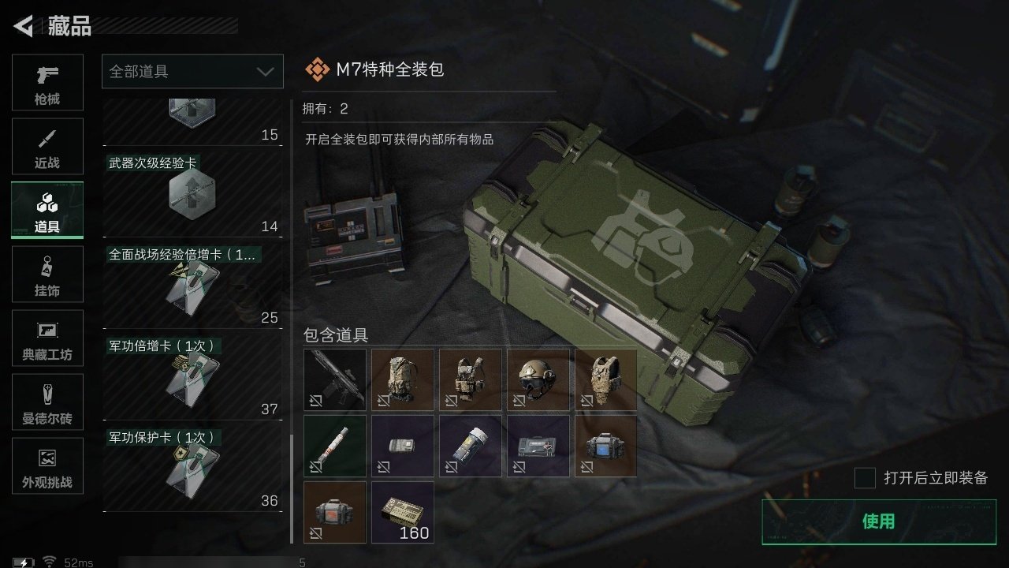Click the chevron arrow of the item filter
Screen dimensions: 1009x568
click(x=265, y=72)
